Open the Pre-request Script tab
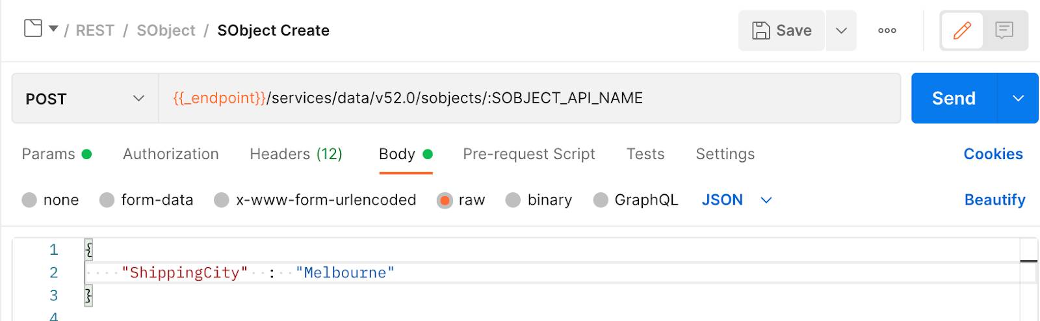The width and height of the screenshot is (1040, 321). point(529,154)
